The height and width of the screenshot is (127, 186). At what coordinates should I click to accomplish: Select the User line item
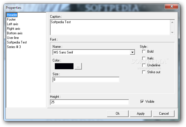tap(13, 38)
